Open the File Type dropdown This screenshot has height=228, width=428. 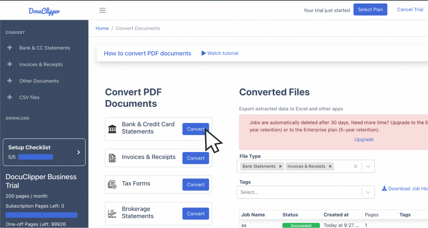[x=368, y=166]
